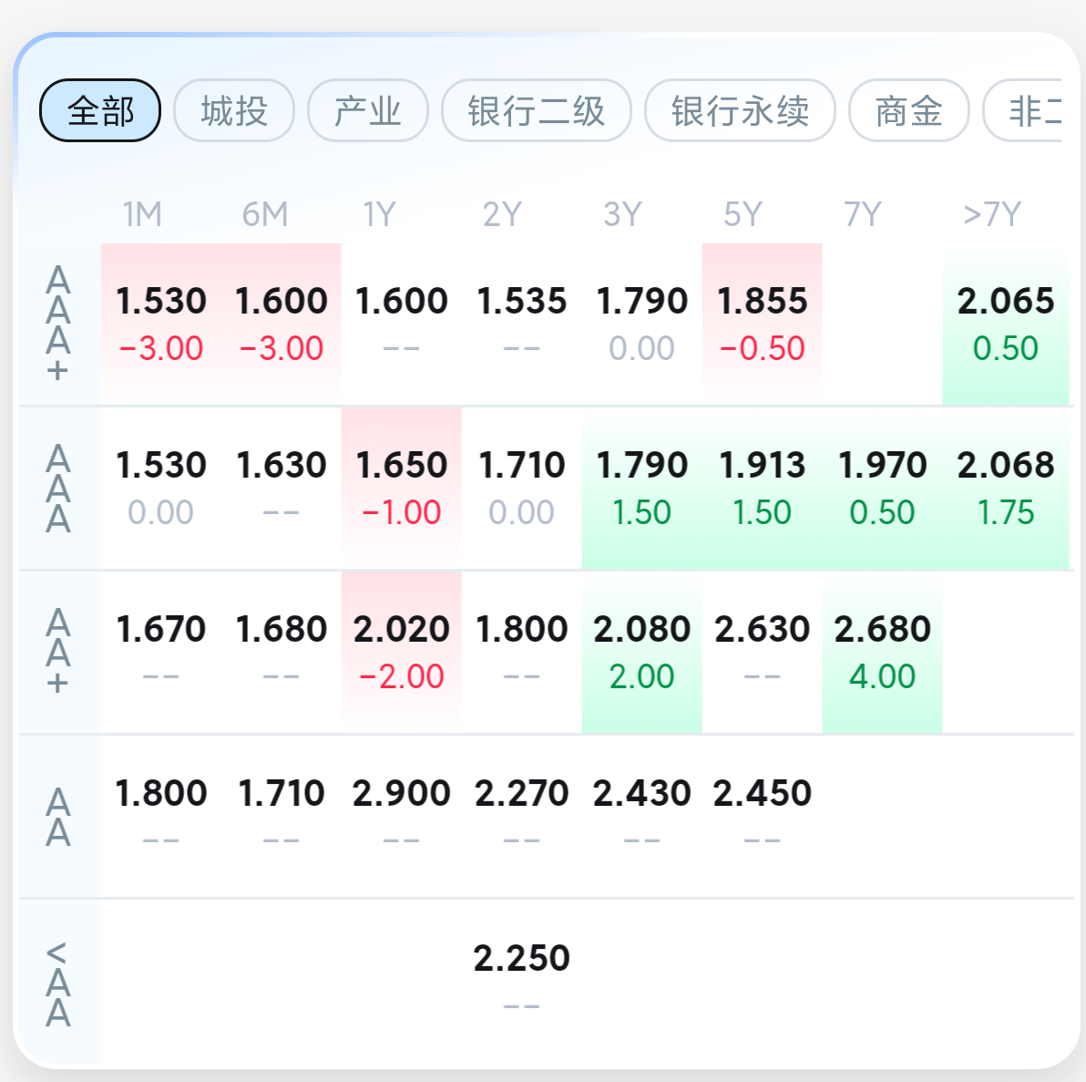The image size is (1086, 1082).
Task: Select AA+ 1Y cell showing 2.020
Action: 401,653
